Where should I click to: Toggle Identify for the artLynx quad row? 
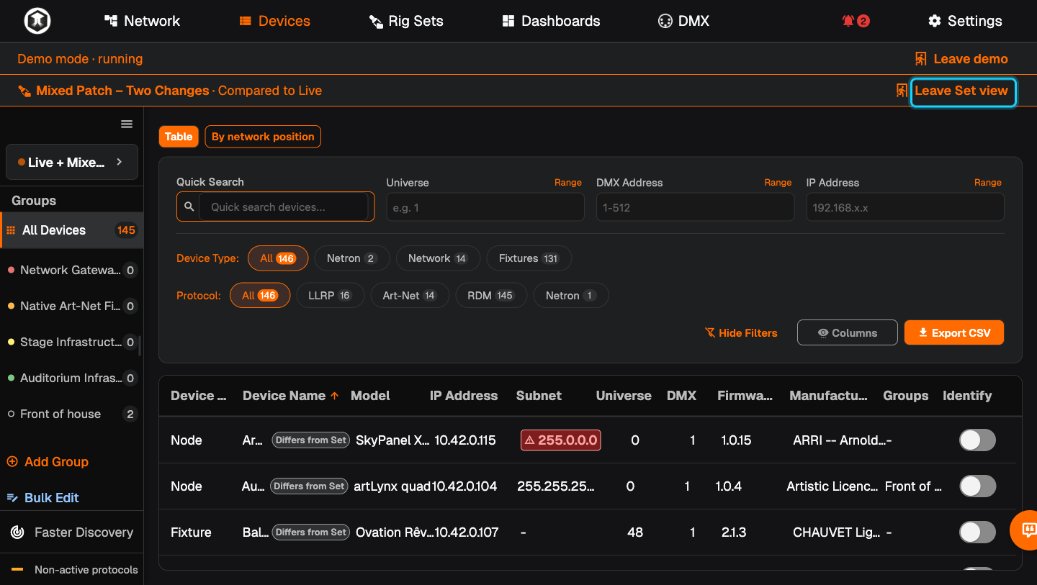[977, 486]
